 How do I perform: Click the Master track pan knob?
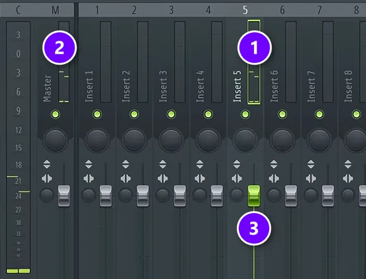[x=55, y=139]
